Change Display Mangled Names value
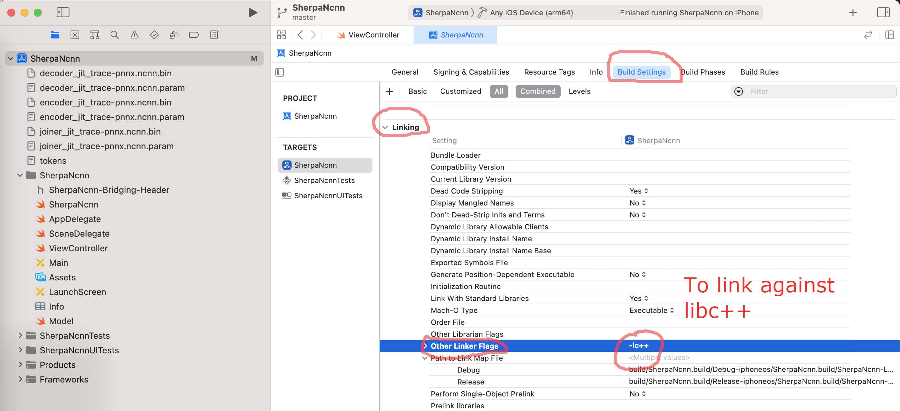This screenshot has height=411, width=900. tap(637, 203)
